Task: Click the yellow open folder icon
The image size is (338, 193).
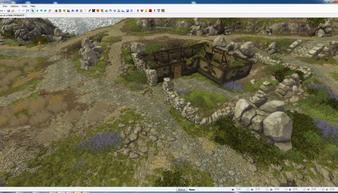Action: pyautogui.click(x=13, y=11)
